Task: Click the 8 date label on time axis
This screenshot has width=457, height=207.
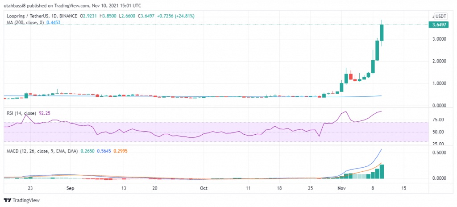Action: tap(373, 188)
